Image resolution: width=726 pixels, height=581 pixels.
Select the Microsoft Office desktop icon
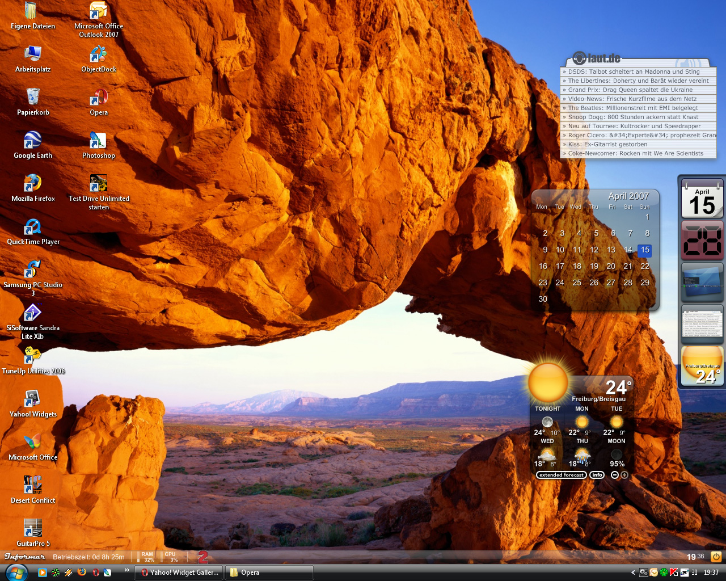point(32,447)
